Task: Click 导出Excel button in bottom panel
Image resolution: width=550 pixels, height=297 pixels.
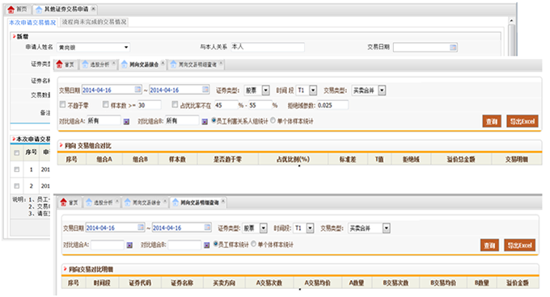Action: 520,245
